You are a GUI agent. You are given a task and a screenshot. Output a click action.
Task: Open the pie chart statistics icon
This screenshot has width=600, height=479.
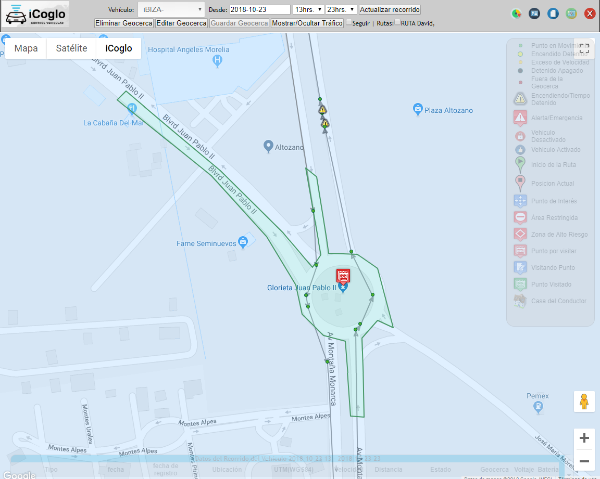pos(516,14)
